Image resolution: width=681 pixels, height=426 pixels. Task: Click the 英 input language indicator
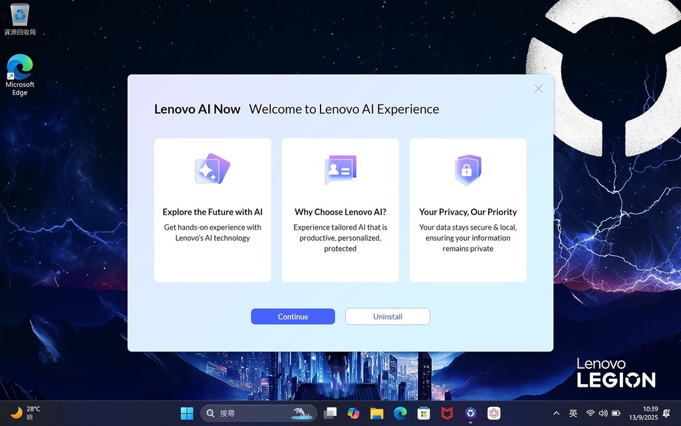pyautogui.click(x=573, y=413)
